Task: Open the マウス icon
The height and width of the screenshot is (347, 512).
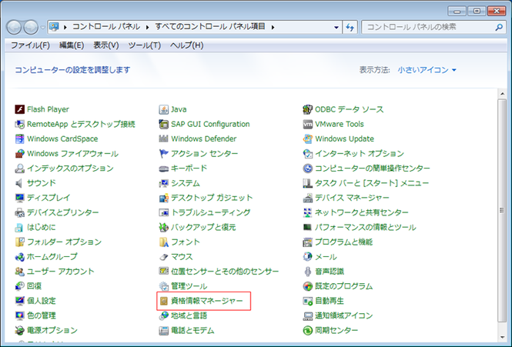Action: (x=163, y=257)
